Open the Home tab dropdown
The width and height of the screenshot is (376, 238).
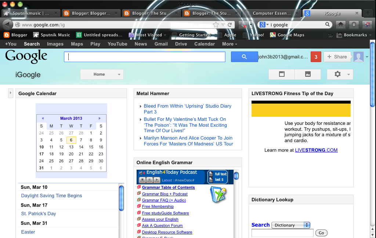[x=102, y=74]
